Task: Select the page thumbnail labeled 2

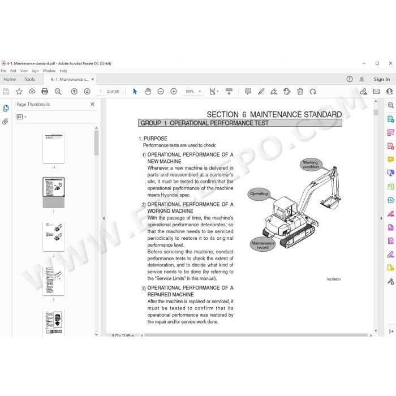Action: (x=54, y=236)
